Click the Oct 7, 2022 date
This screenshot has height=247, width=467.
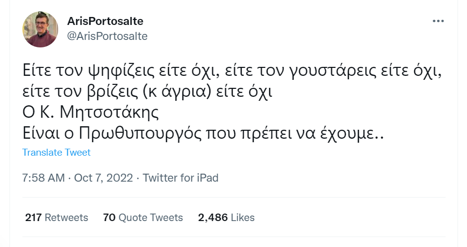[x=104, y=178]
